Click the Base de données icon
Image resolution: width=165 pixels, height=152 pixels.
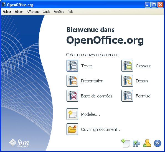point(72,96)
